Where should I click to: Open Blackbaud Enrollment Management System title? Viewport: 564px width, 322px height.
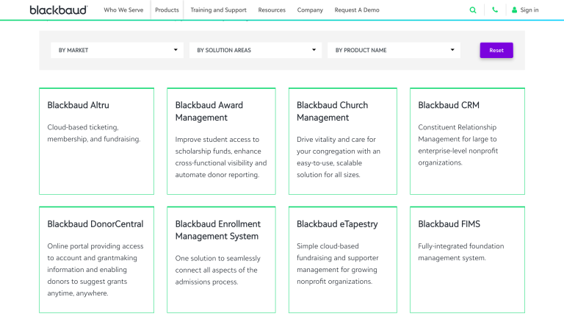[217, 230]
